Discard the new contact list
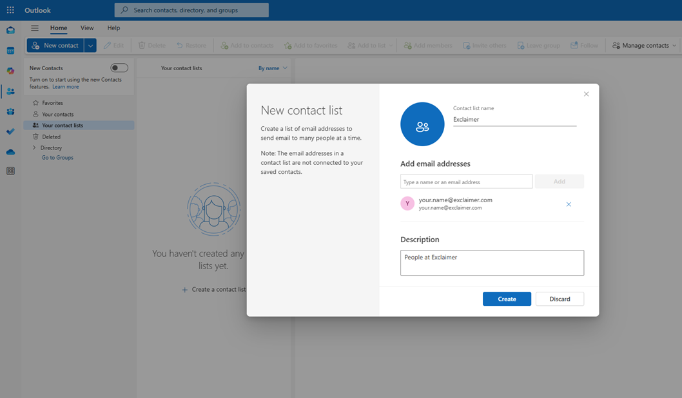The height and width of the screenshot is (398, 682). tap(560, 299)
